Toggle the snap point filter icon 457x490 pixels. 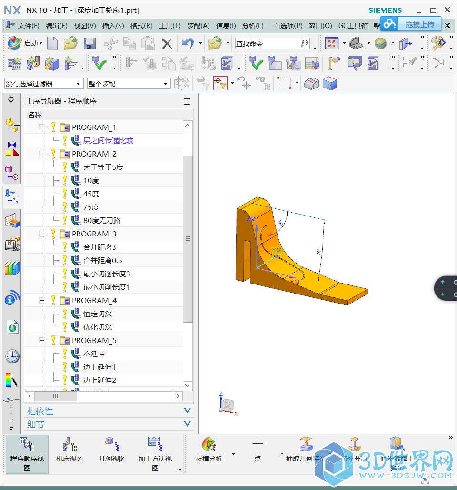point(220,83)
